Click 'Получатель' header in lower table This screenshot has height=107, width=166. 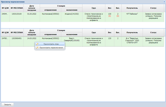tap(132, 33)
